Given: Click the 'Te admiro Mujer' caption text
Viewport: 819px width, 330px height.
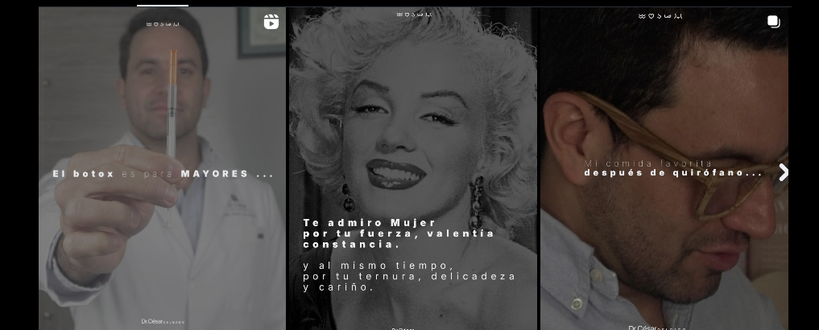Looking at the screenshot, I should [x=369, y=223].
